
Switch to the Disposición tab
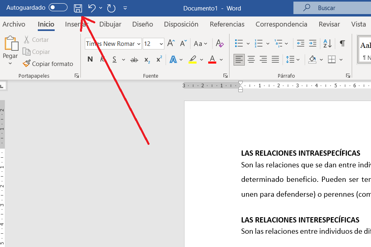[181, 24]
